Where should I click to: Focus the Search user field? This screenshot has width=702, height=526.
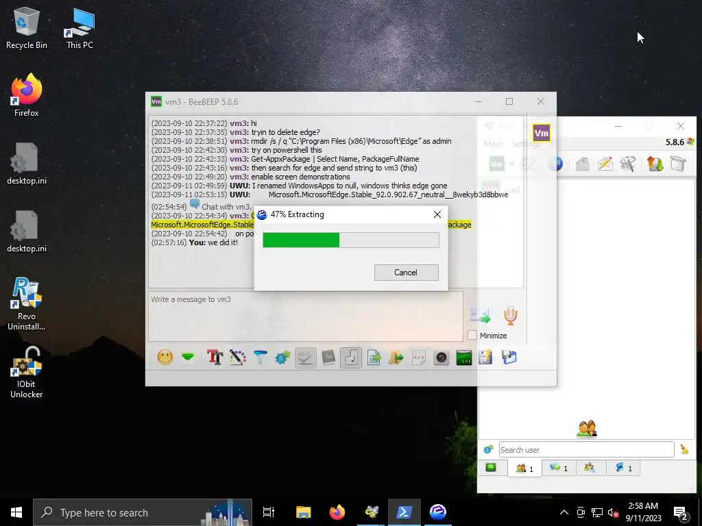pos(587,449)
